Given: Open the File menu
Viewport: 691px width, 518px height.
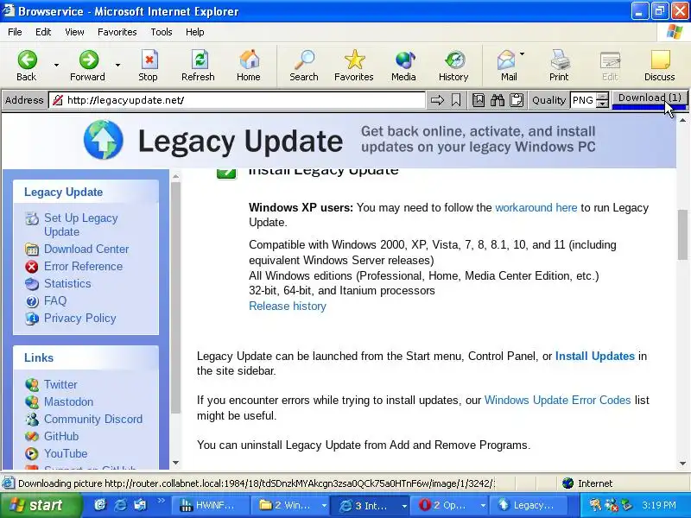Looking at the screenshot, I should [15, 32].
